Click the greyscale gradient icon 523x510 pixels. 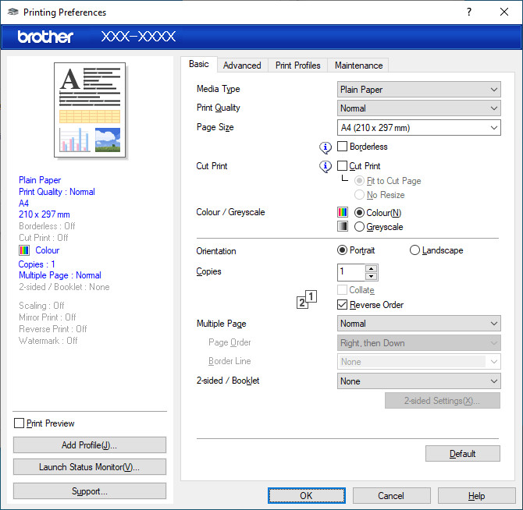[343, 226]
